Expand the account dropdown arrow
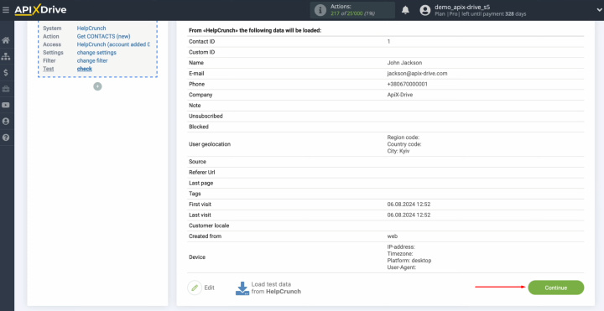This screenshot has width=604, height=311. coord(599,10)
